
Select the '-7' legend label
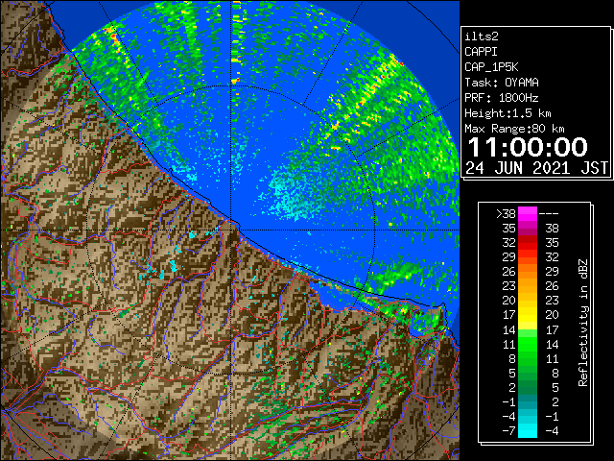coord(508,431)
